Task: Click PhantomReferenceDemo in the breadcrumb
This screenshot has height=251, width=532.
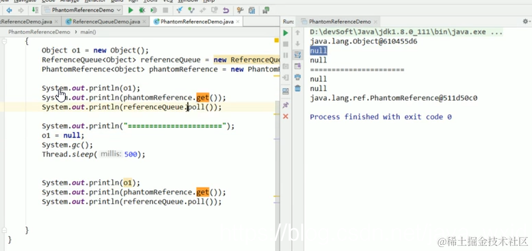Action: [39, 32]
